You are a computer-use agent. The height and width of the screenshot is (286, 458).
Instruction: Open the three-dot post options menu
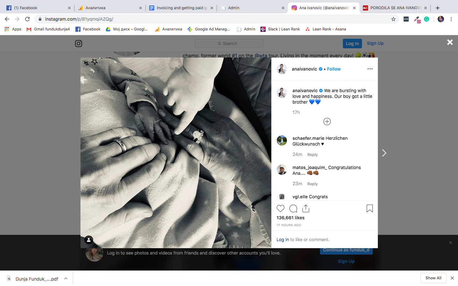(370, 69)
